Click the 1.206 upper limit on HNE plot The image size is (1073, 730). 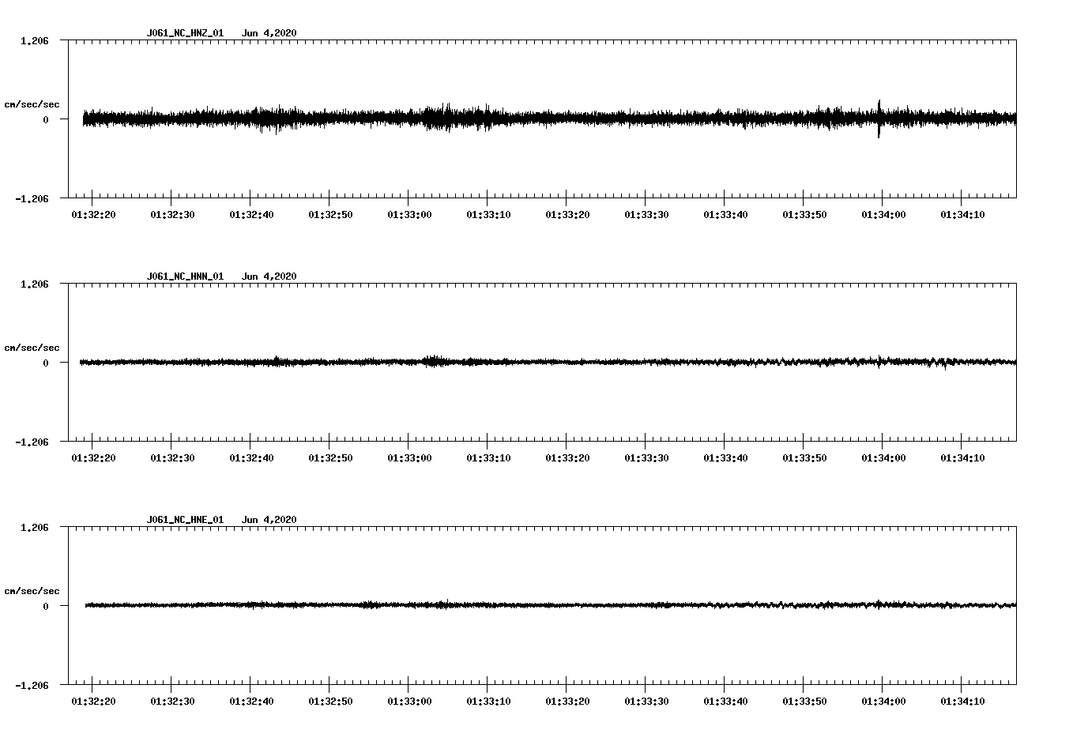coord(34,527)
